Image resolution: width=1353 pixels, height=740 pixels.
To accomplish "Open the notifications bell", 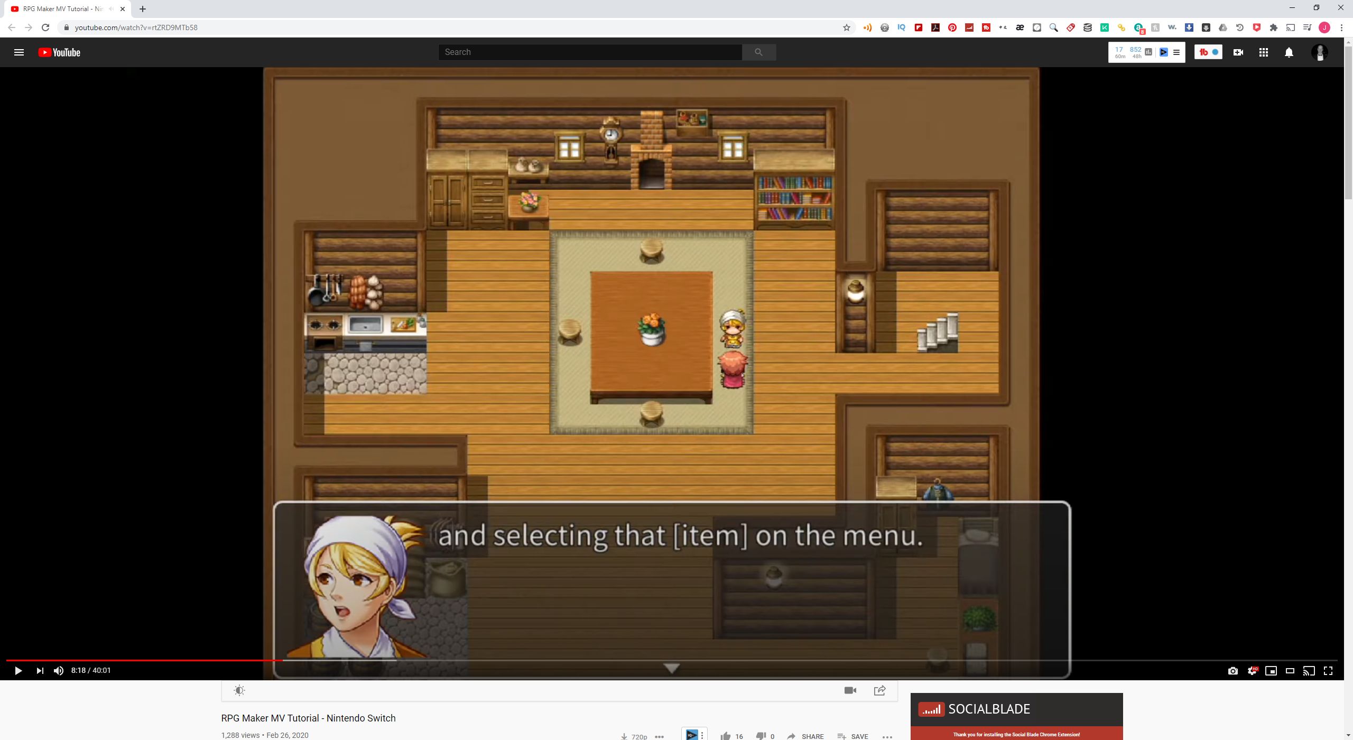I will 1289,52.
